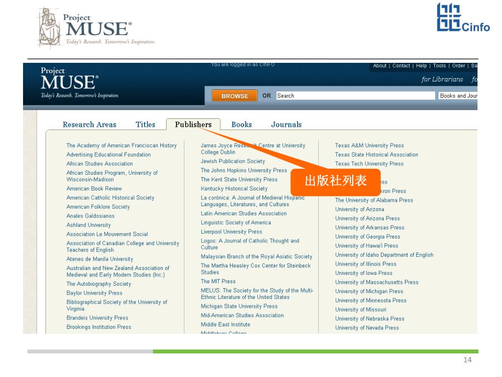Viewport: 502px width, 377px height.
Task: Click the Cinfo logo
Action: tap(463, 18)
